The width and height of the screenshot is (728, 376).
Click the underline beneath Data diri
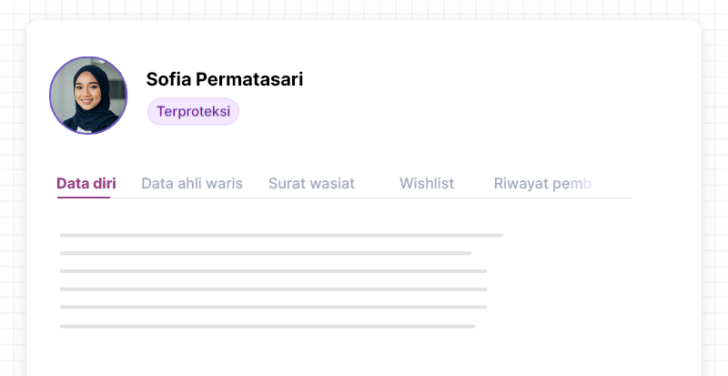[x=83, y=198]
